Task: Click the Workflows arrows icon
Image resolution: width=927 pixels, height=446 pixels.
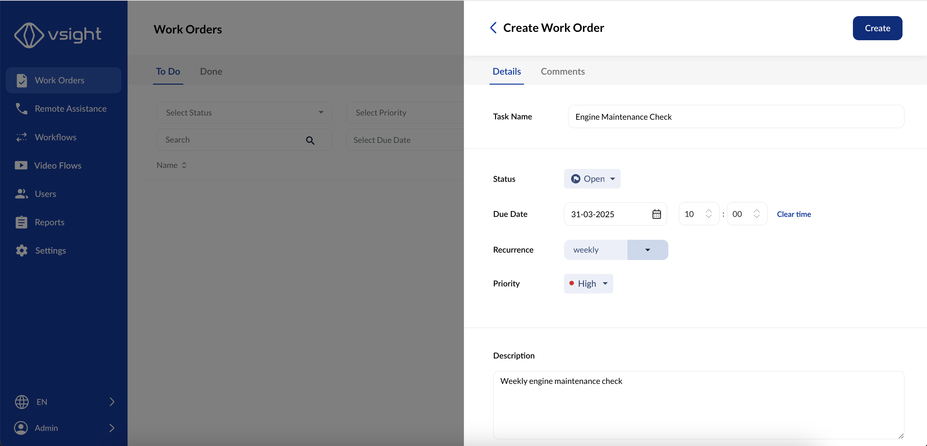Action: 21,137
